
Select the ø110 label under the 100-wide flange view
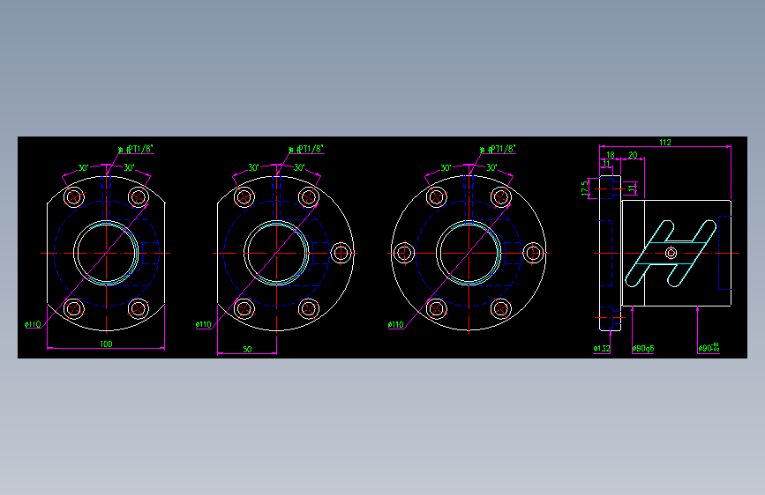click(x=33, y=324)
